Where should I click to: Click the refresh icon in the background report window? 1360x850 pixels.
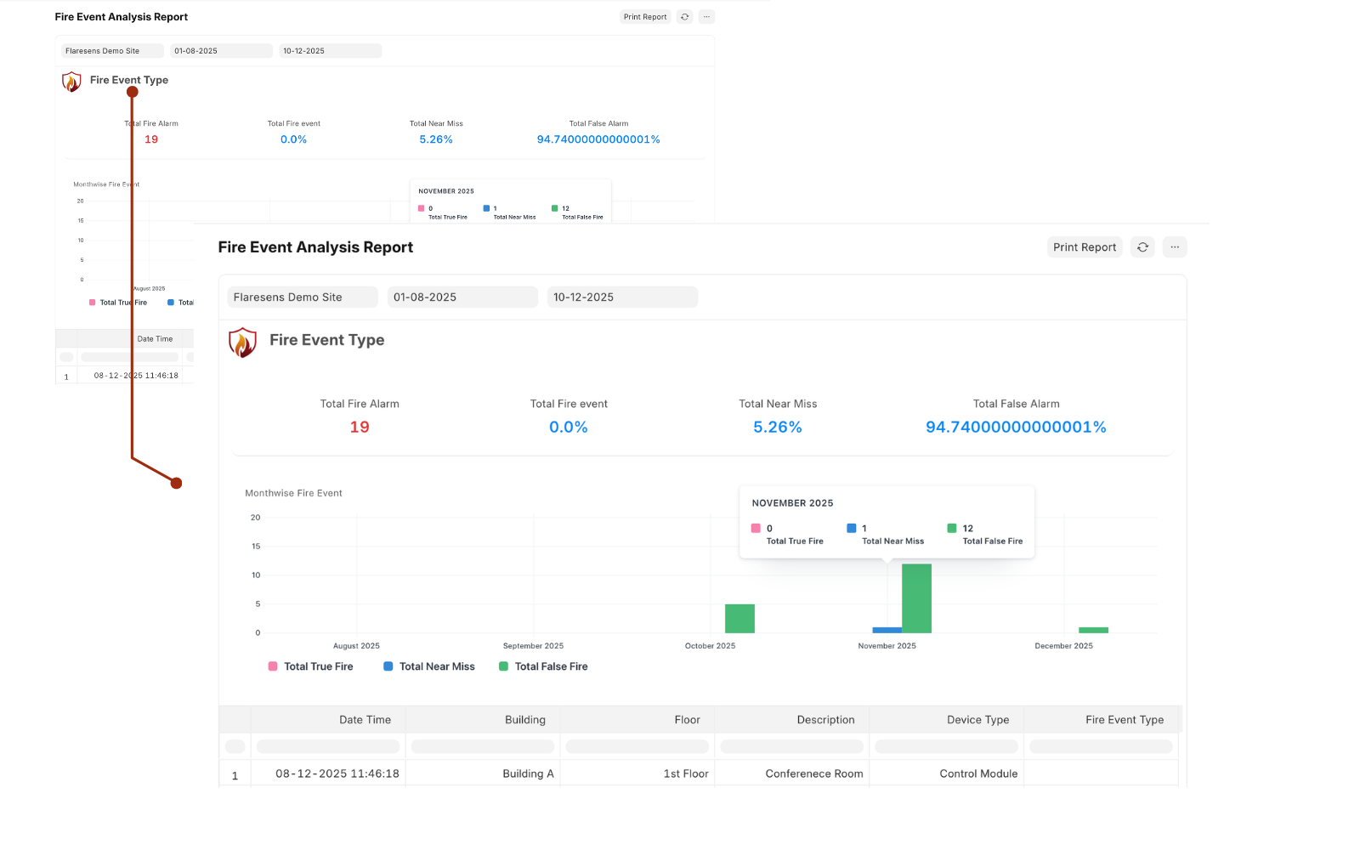685,16
